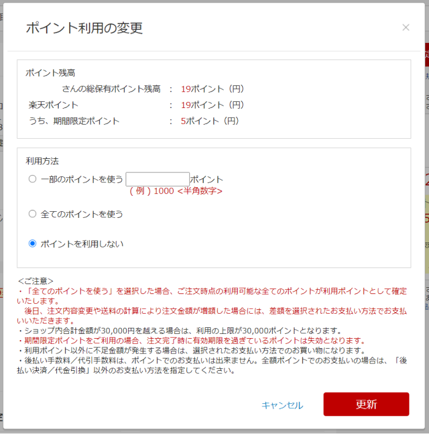Click the ポイントを利用しない label text
Viewport: 429px width, 434px height.
click(82, 244)
